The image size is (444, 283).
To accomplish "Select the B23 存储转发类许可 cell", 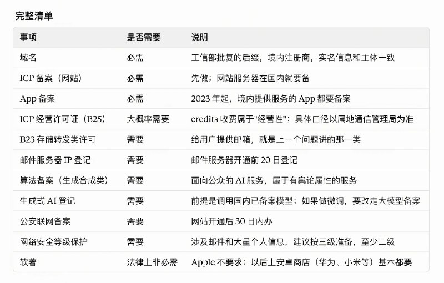I will pyautogui.click(x=58, y=139).
